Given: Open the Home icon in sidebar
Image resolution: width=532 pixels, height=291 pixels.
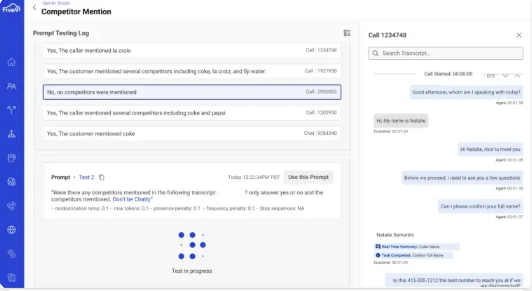Looking at the screenshot, I should [x=11, y=62].
